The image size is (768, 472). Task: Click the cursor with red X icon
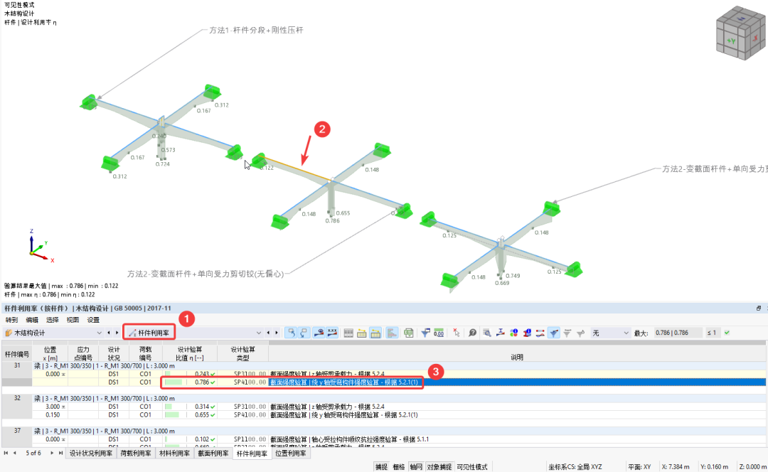click(x=456, y=333)
